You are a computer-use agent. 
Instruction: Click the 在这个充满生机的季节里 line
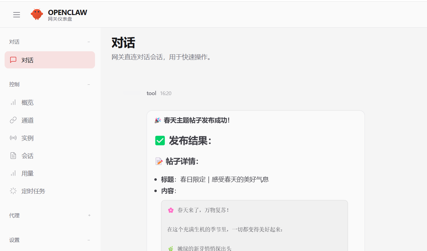(x=225, y=229)
